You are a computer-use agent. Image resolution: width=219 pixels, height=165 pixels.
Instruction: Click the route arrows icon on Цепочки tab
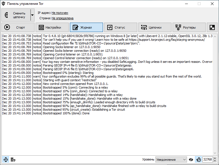[144, 27]
